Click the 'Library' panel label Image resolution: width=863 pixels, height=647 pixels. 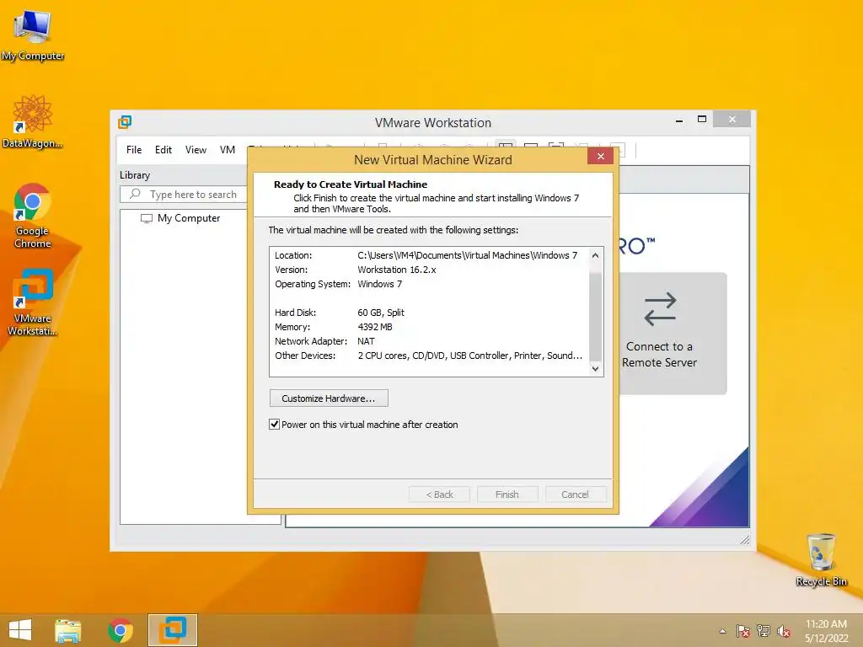click(135, 175)
